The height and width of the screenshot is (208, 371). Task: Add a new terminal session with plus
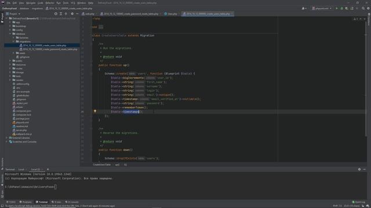click(x=48, y=169)
